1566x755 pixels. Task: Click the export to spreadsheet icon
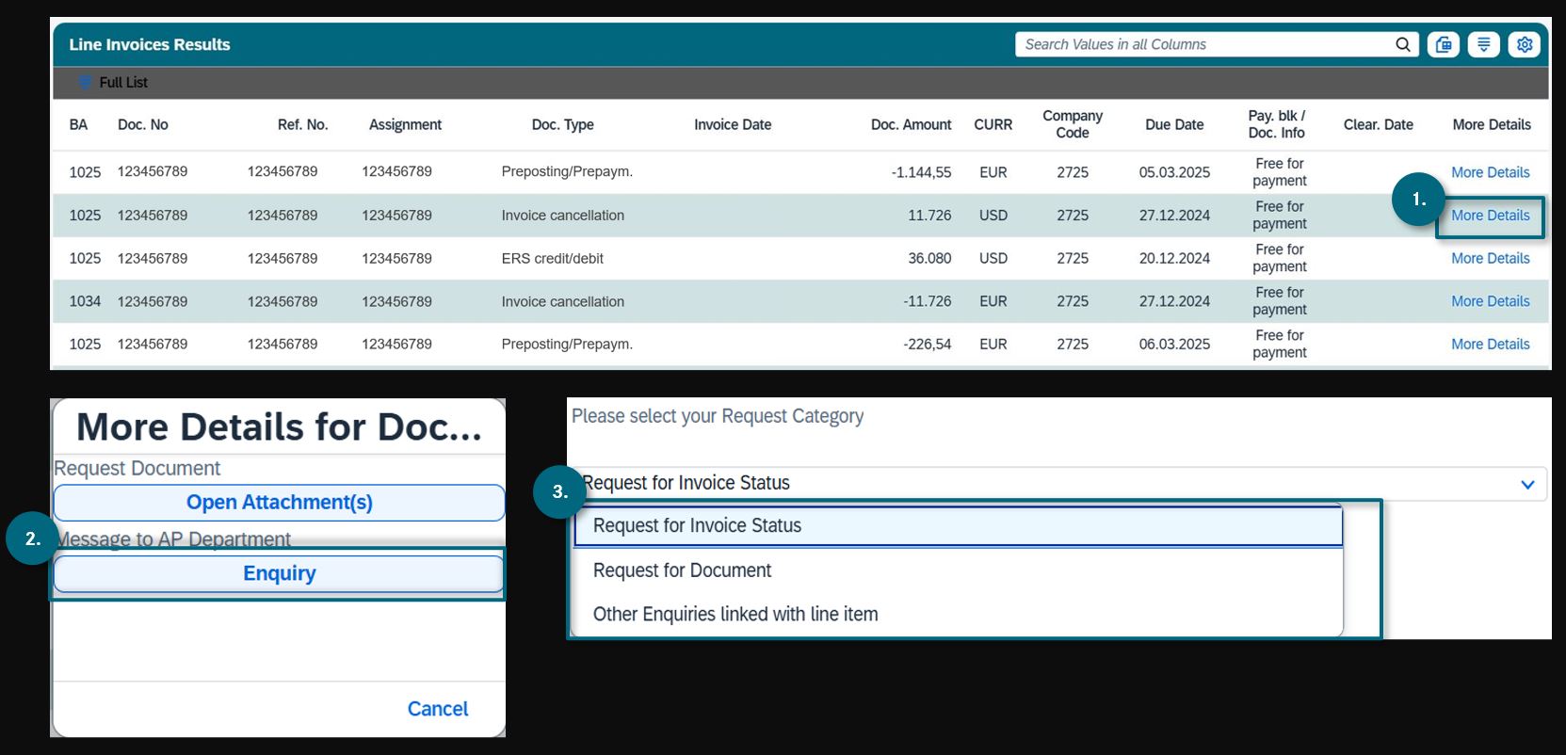[x=1443, y=44]
